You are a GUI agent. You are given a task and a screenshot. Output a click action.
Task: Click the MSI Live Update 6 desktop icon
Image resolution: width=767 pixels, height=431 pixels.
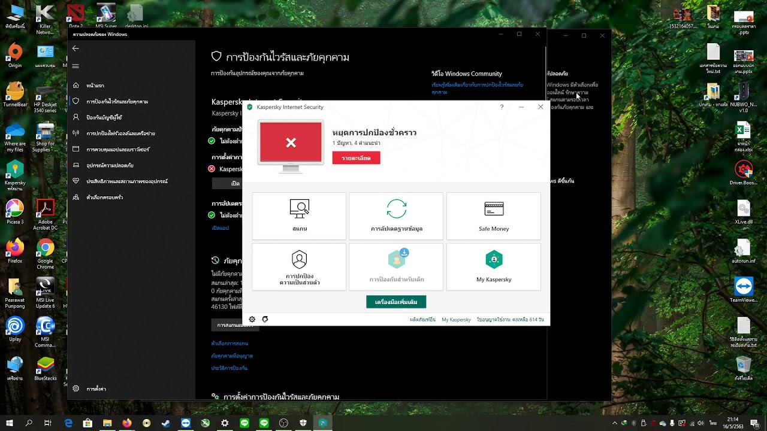coord(46,293)
